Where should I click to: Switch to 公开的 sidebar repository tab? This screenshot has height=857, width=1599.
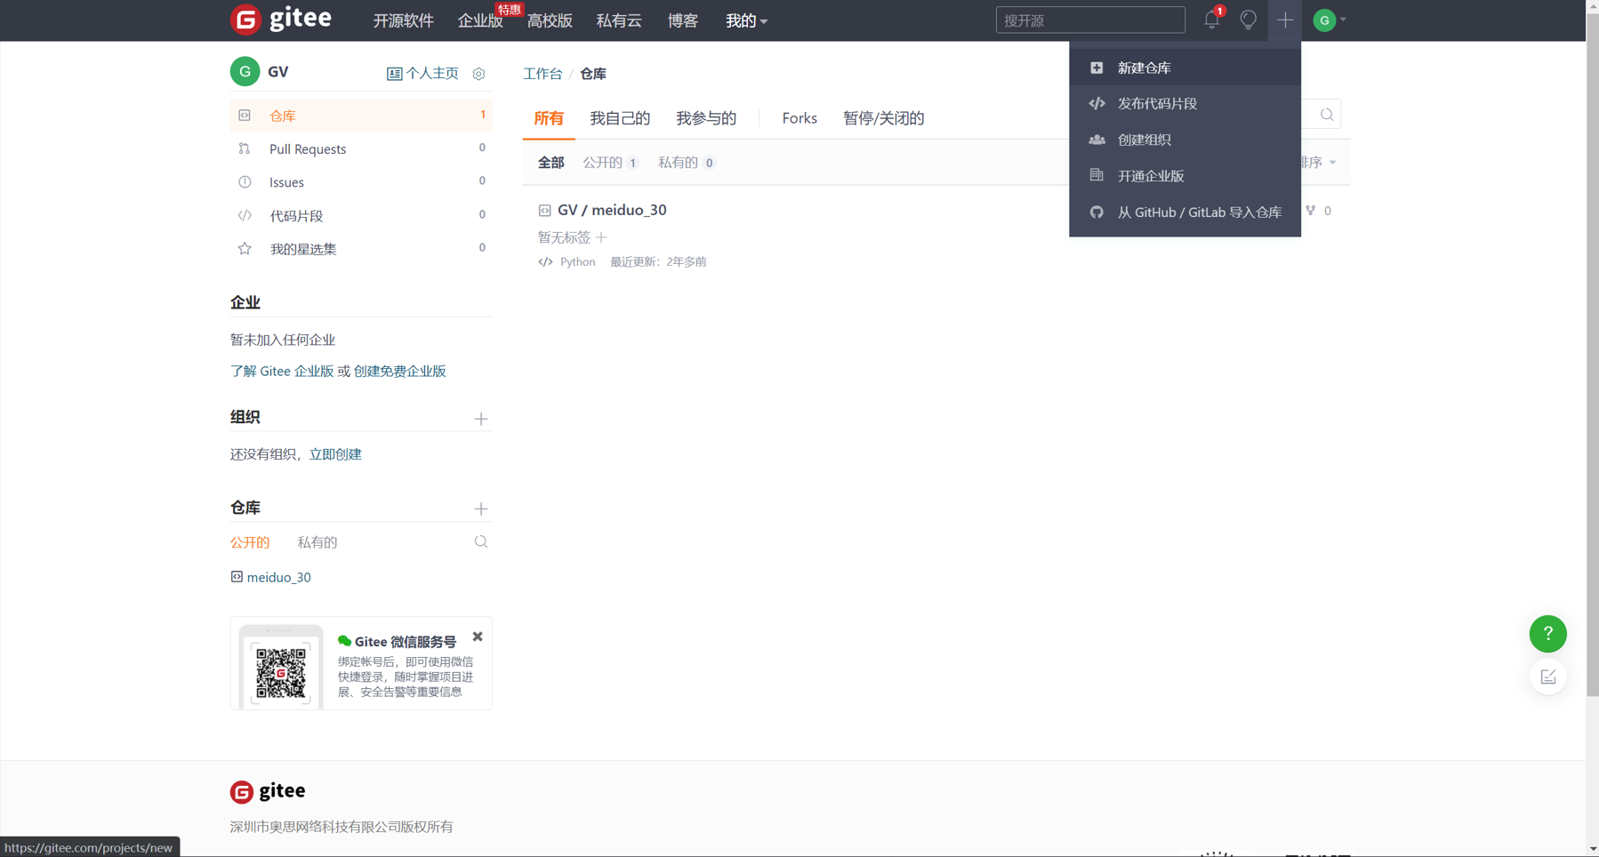pyautogui.click(x=250, y=541)
